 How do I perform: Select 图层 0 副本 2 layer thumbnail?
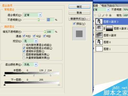(99, 28)
